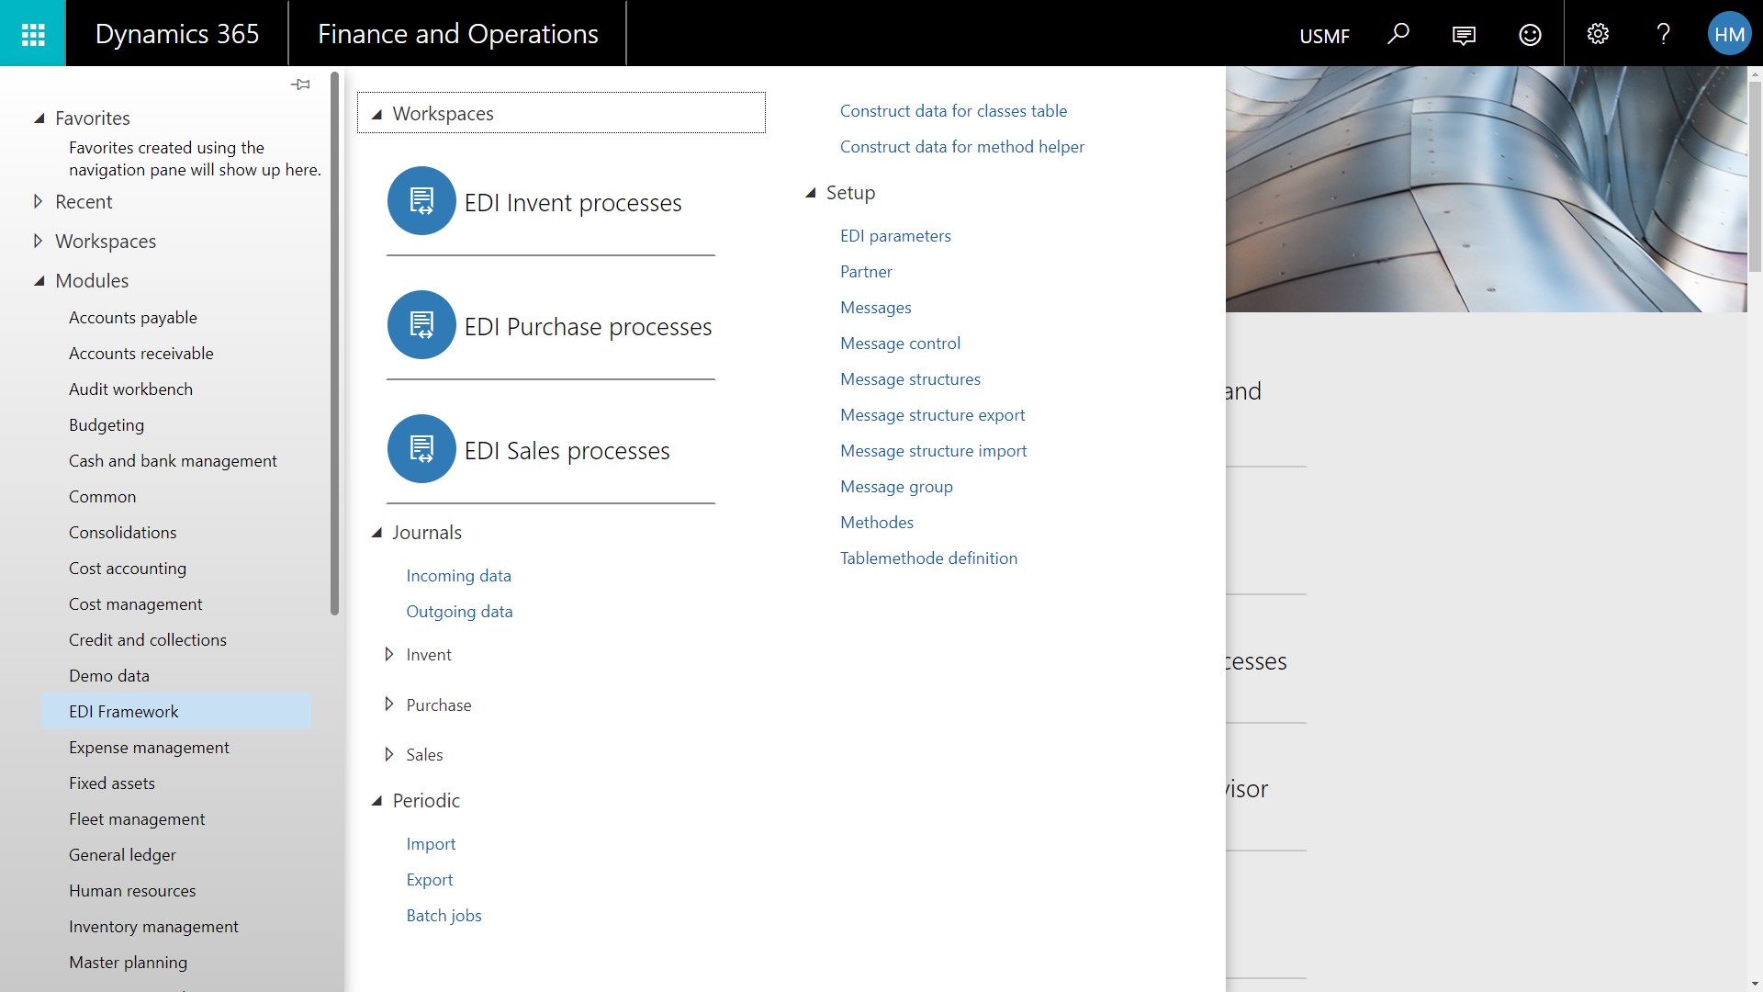Open Tablemethode definition link

(928, 558)
